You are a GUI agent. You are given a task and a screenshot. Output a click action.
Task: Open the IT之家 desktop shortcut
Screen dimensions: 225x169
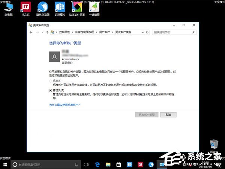tap(25, 9)
